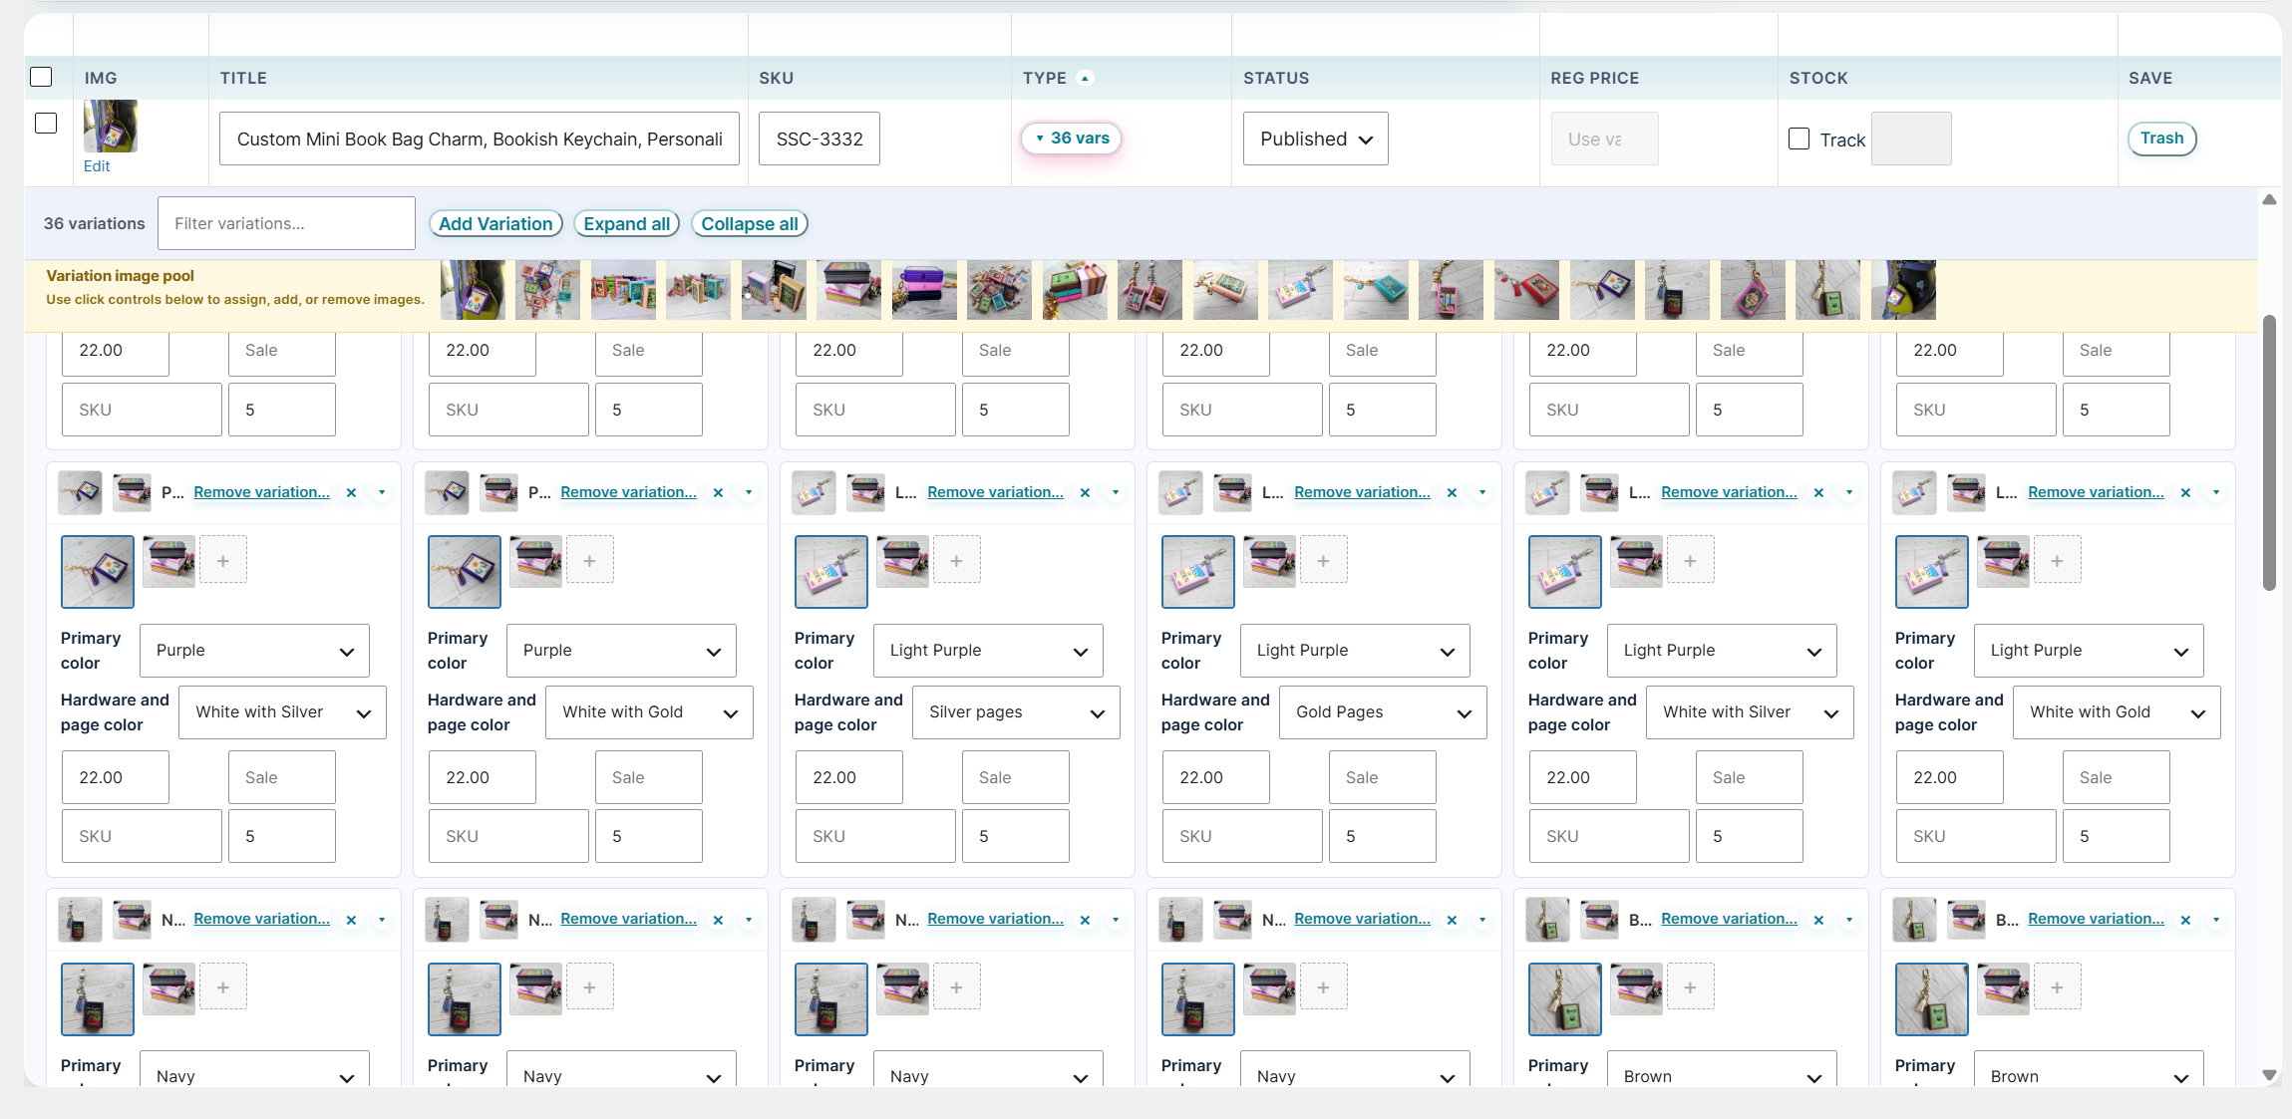Click the TYPE column sort arrow icon

pyautogui.click(x=1086, y=78)
